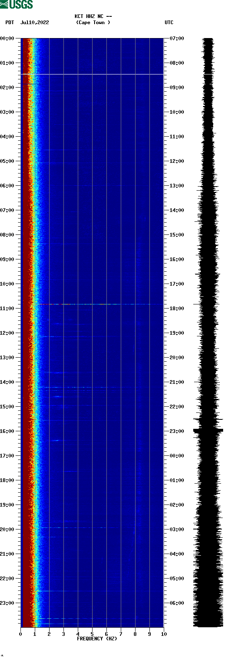Click UTC time label '03:00' on the right axis
This screenshot has width=226, height=660.
point(177,529)
